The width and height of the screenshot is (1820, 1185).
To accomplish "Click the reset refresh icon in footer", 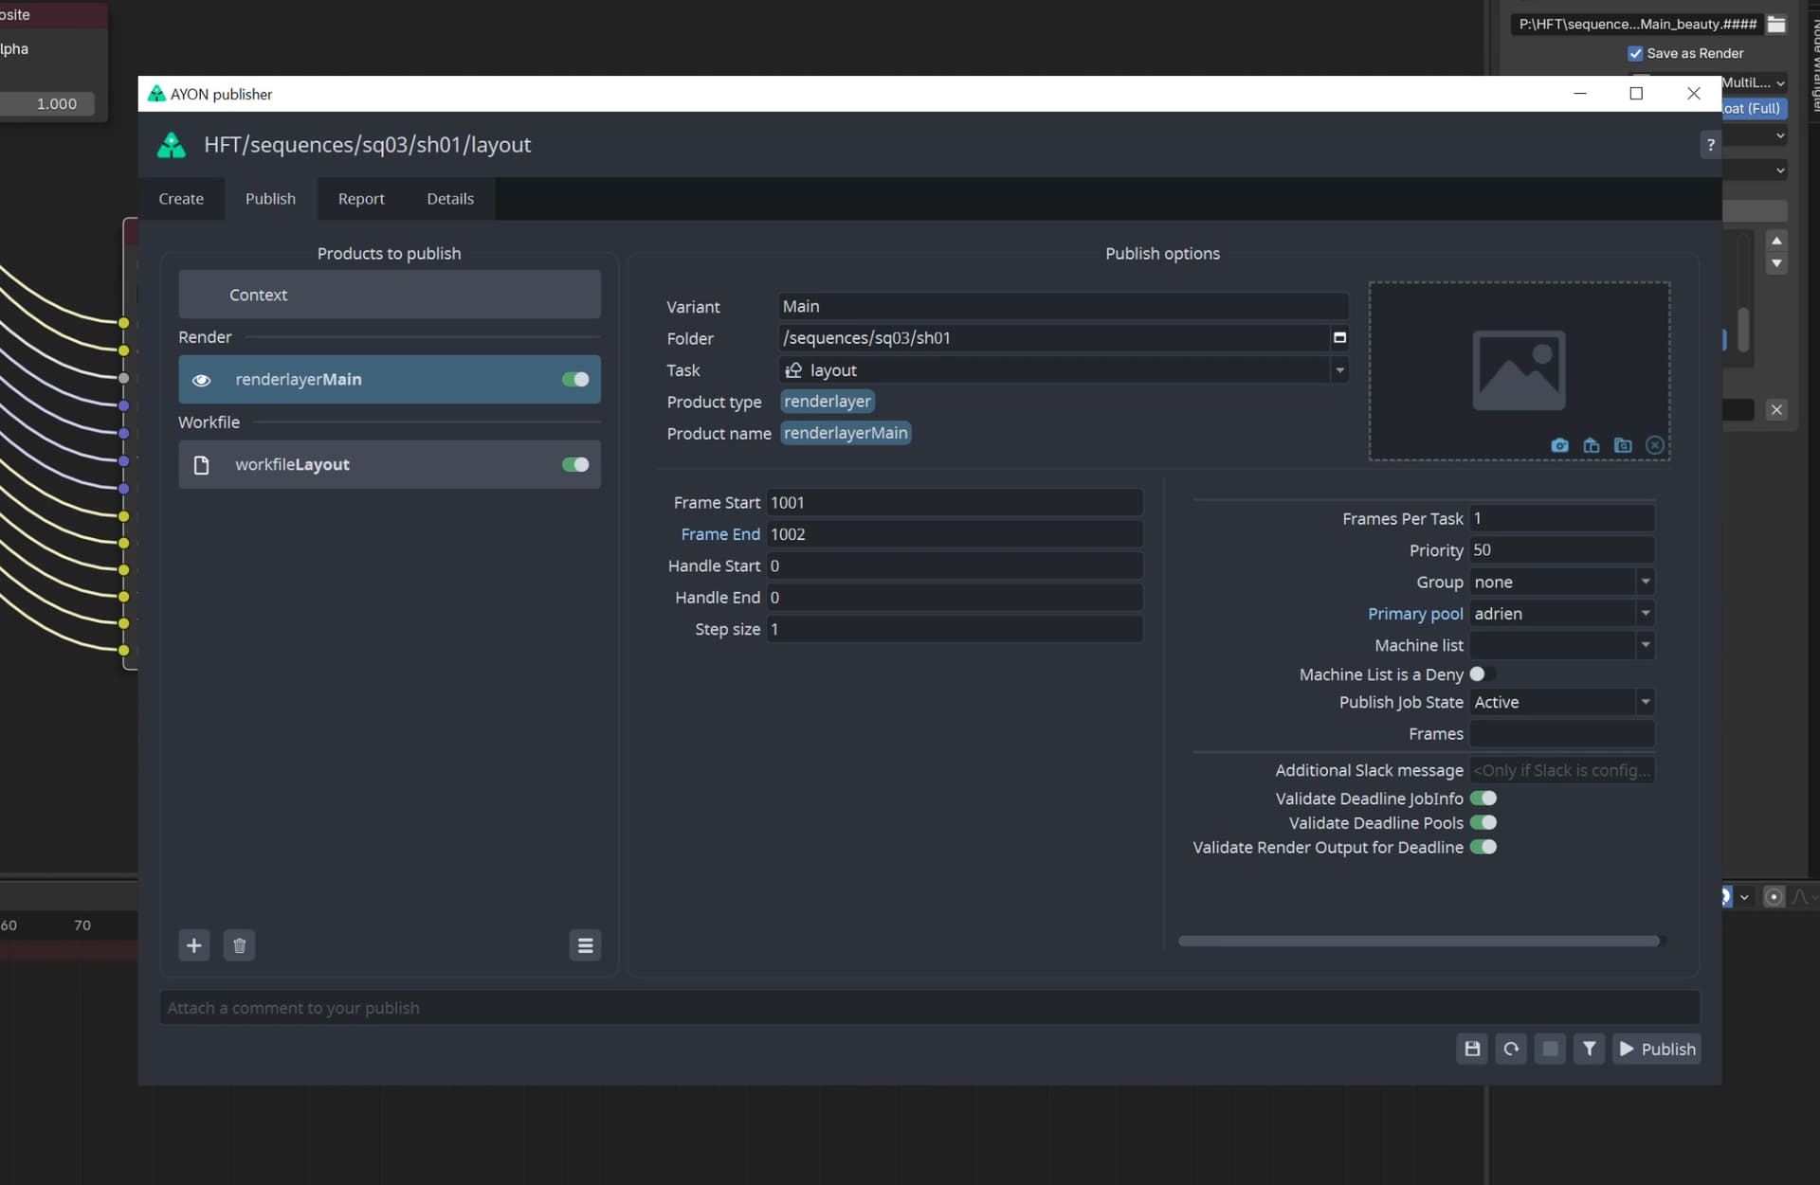I will pyautogui.click(x=1511, y=1049).
